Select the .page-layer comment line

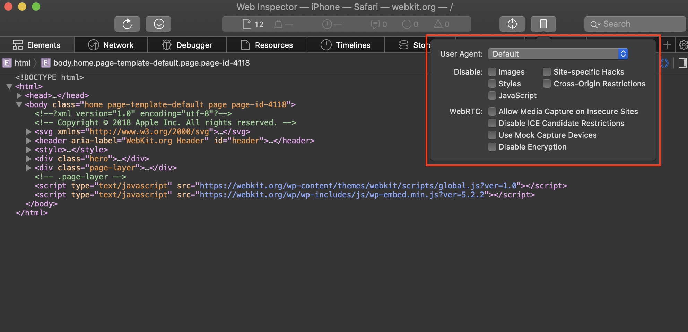[80, 177]
